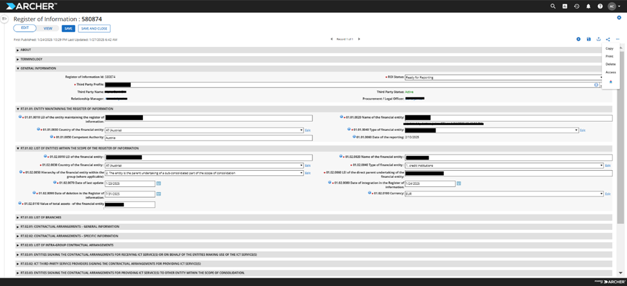Open the AC user avatar

tap(612, 6)
